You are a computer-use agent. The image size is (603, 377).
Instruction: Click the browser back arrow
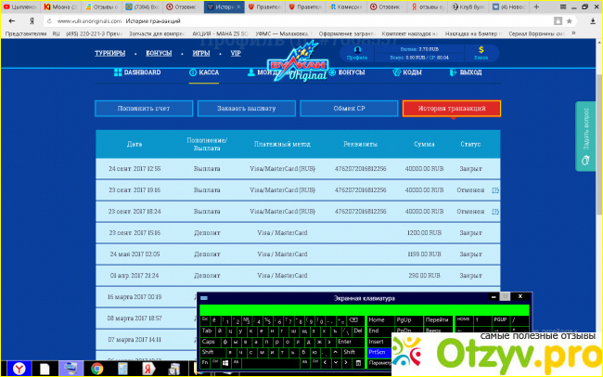tap(9, 19)
